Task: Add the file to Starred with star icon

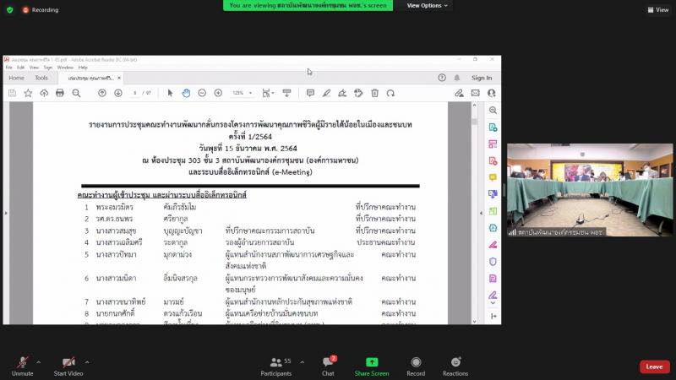Action: 28,93
